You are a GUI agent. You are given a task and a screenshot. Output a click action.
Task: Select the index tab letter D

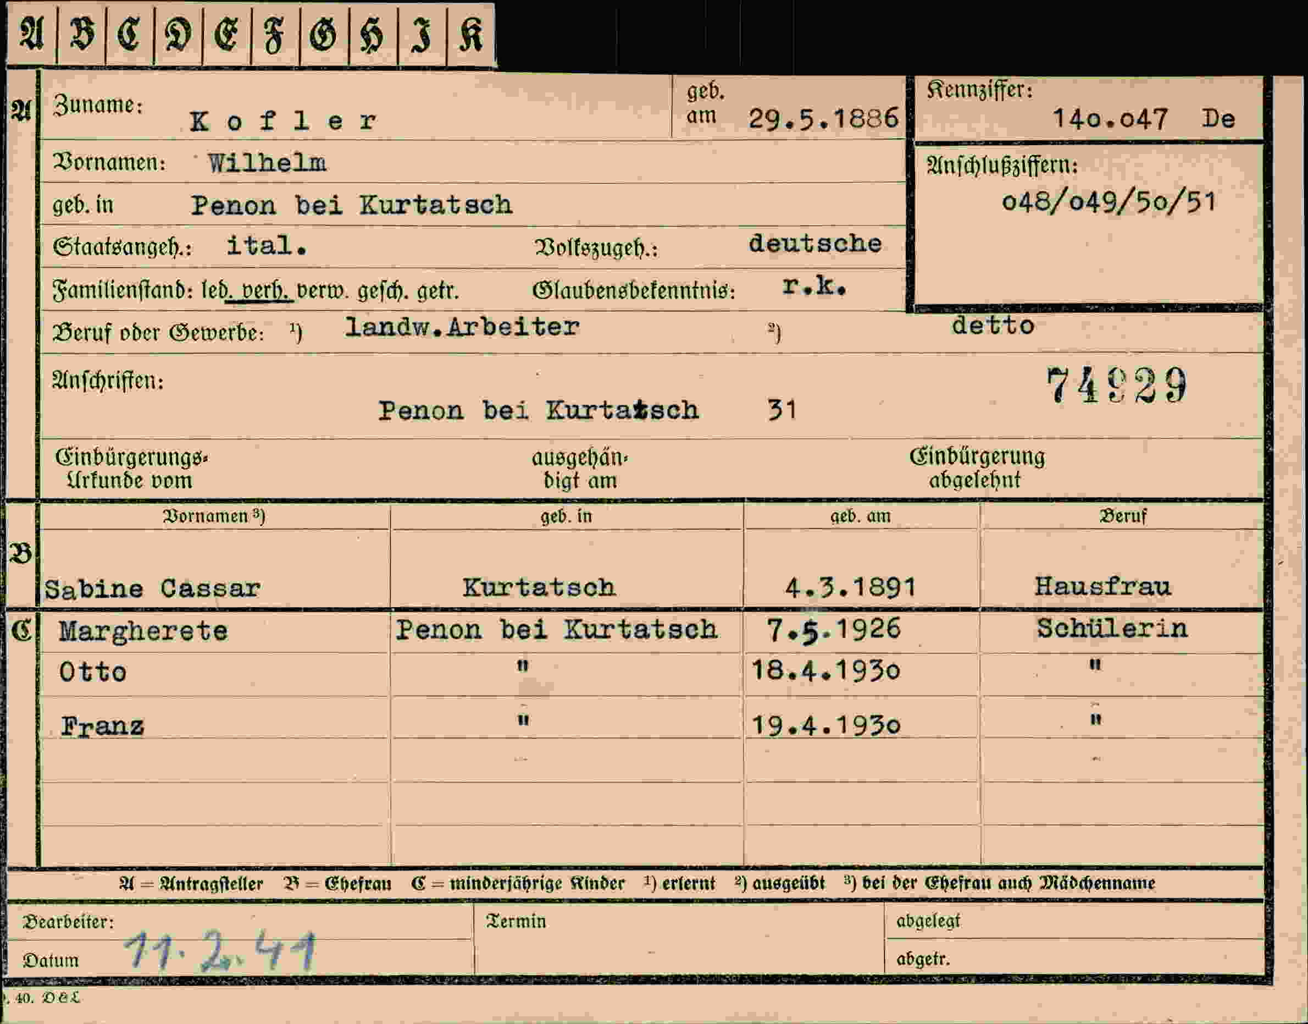coord(179,34)
